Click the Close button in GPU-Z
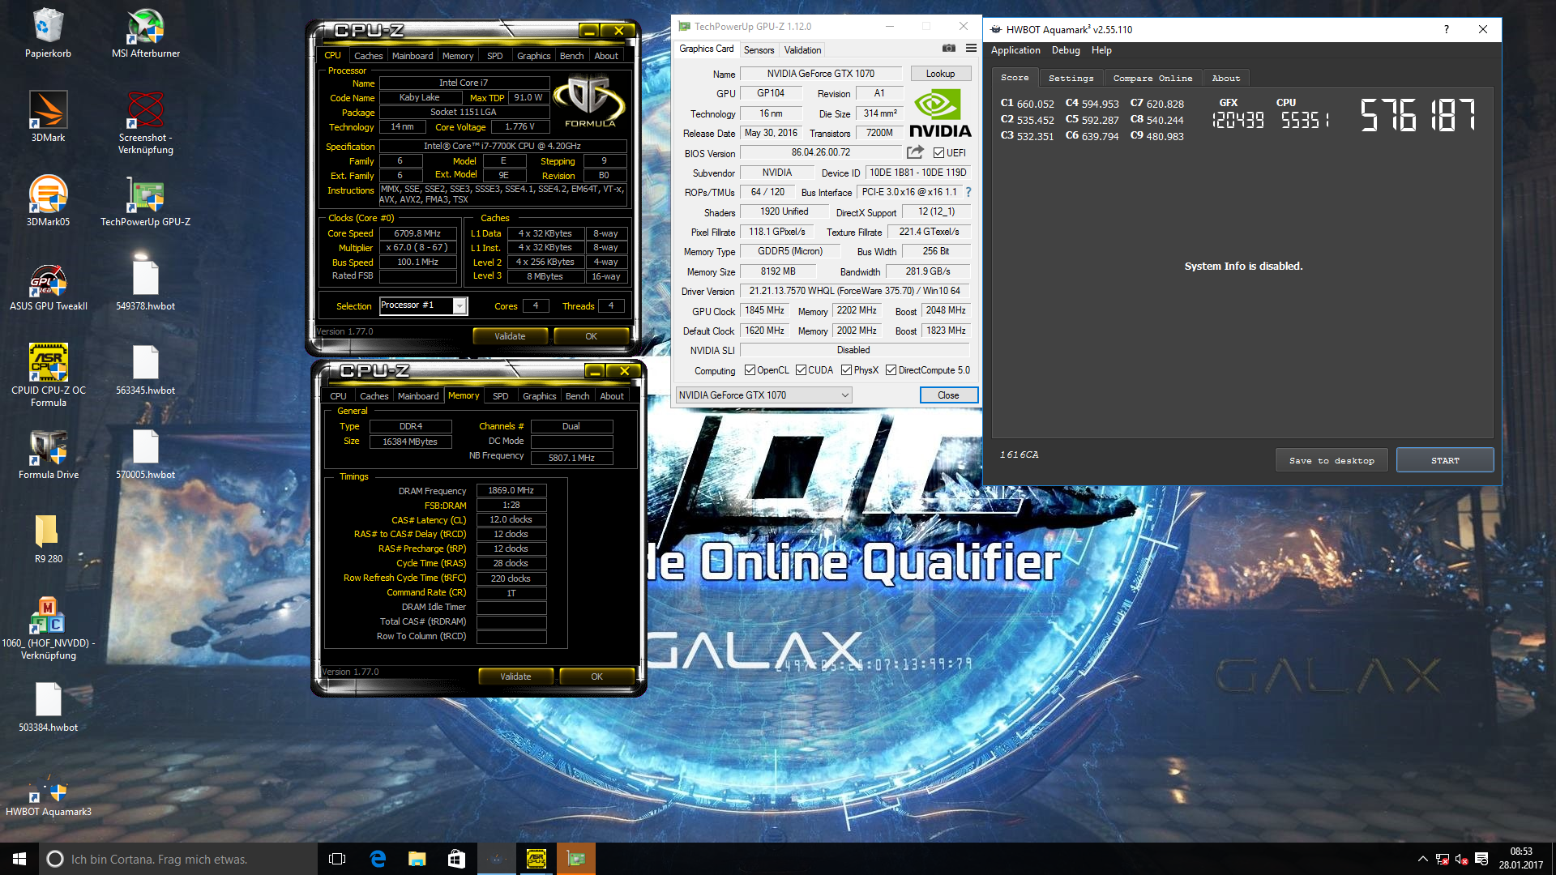 pyautogui.click(x=948, y=395)
